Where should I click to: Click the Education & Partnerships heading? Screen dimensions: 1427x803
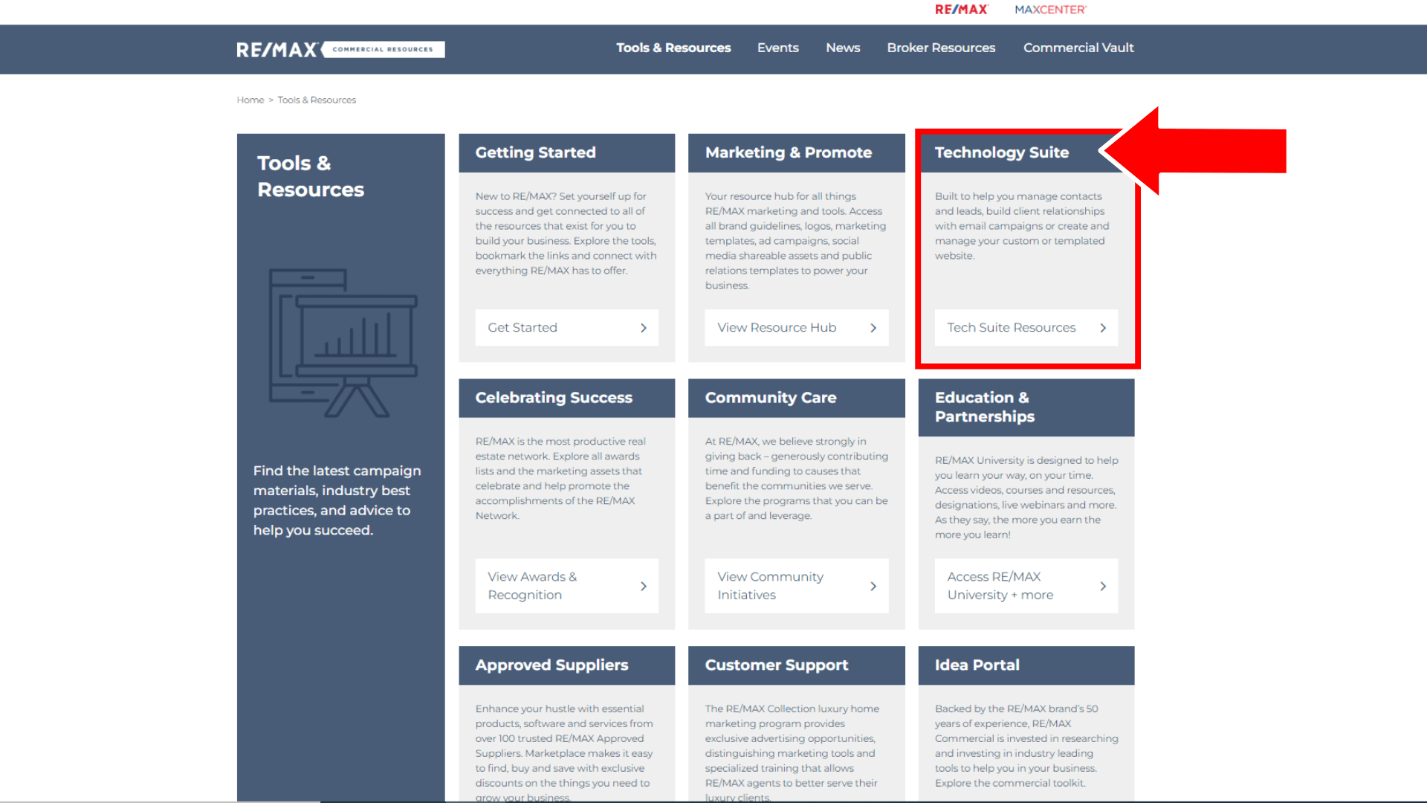pyautogui.click(x=984, y=407)
